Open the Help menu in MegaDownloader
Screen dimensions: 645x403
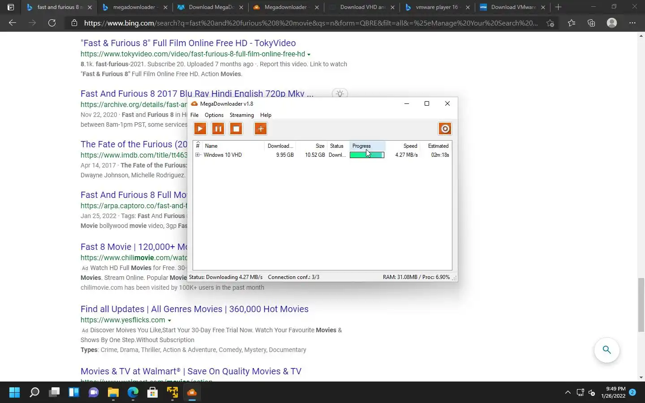[266, 115]
